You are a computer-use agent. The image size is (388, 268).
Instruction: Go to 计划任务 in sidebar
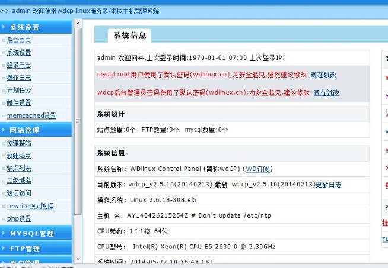point(19,91)
